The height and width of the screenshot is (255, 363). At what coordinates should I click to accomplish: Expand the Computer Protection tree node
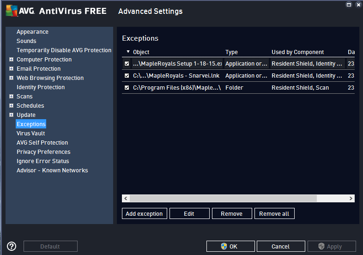click(x=11, y=60)
